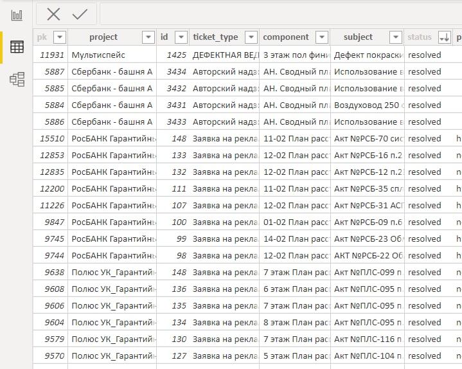Click pk cell 11226
The image size is (462, 369).
pyautogui.click(x=51, y=206)
